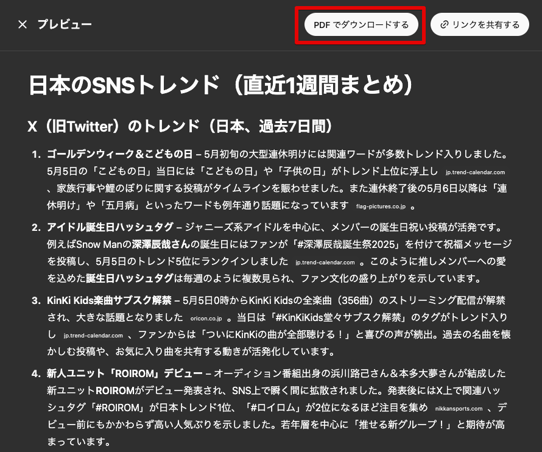This screenshot has width=542, height=452.
Task: Follow the nikkansports.com source citation
Action: pyautogui.click(x=460, y=409)
